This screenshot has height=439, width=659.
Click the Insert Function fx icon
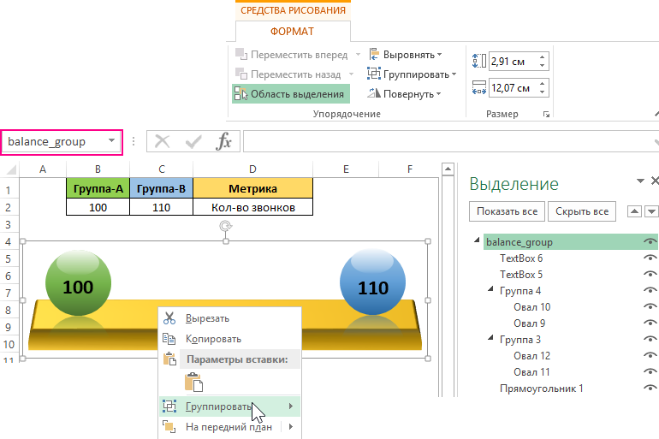[223, 141]
